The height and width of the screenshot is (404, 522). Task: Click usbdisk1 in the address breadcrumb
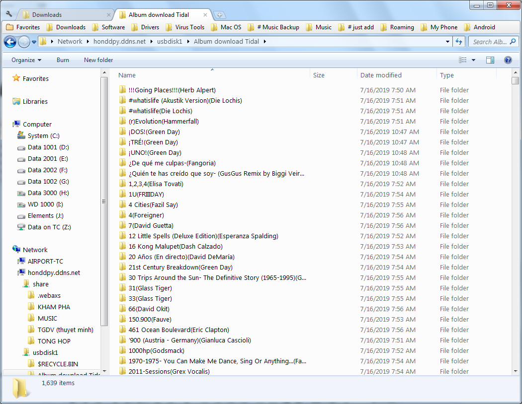[x=170, y=42]
